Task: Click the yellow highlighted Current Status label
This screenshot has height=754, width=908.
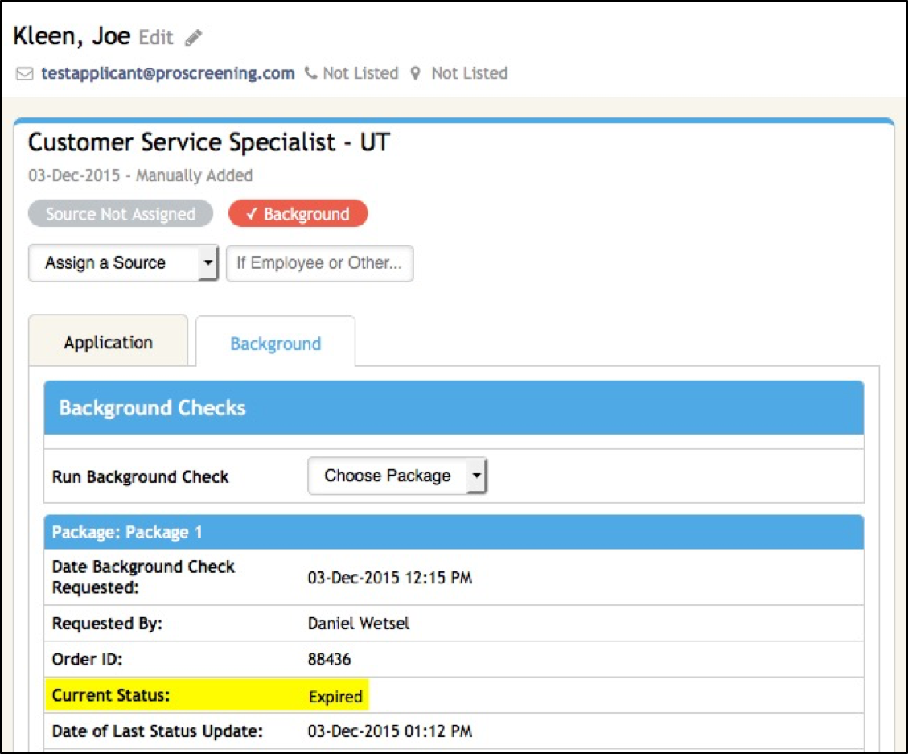Action: pyautogui.click(x=110, y=697)
